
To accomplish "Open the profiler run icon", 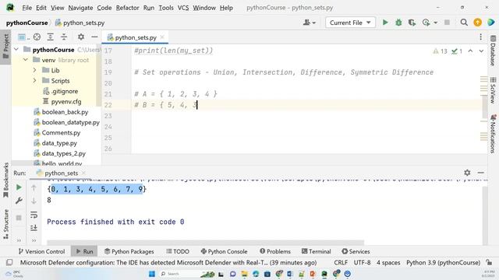I will 426,23.
